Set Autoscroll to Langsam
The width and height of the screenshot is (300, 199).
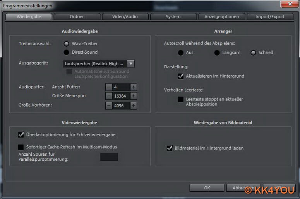[217, 53]
